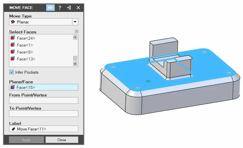Click the From Point/Vertex field
The image size is (243, 148).
pyautogui.click(x=44, y=100)
